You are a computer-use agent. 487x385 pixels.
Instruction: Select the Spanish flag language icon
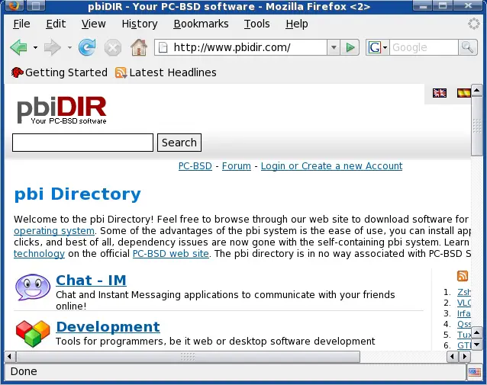463,93
